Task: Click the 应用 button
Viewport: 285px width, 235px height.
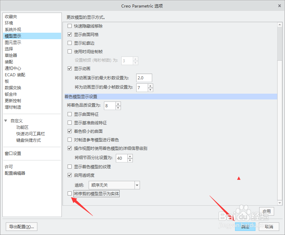Action: point(266,211)
